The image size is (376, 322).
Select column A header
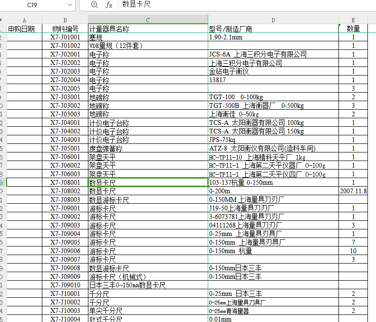pos(24,20)
